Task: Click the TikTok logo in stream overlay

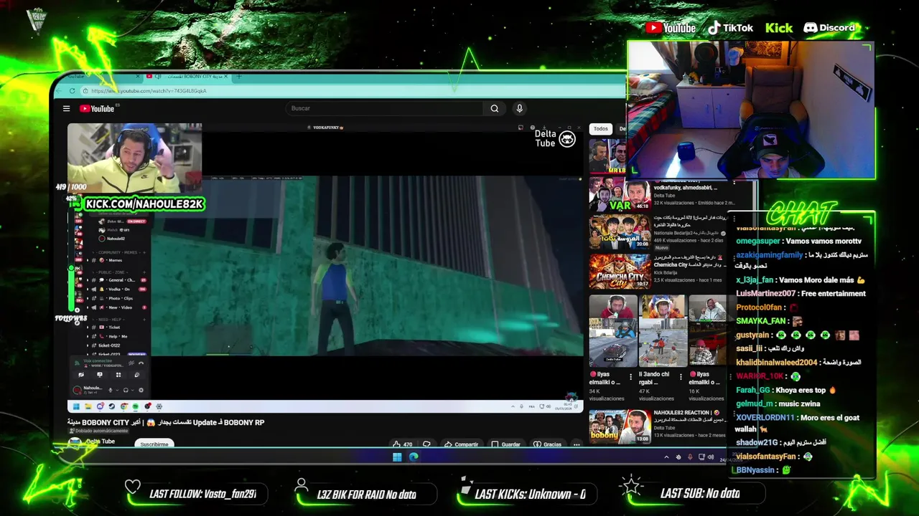Action: [x=730, y=28]
